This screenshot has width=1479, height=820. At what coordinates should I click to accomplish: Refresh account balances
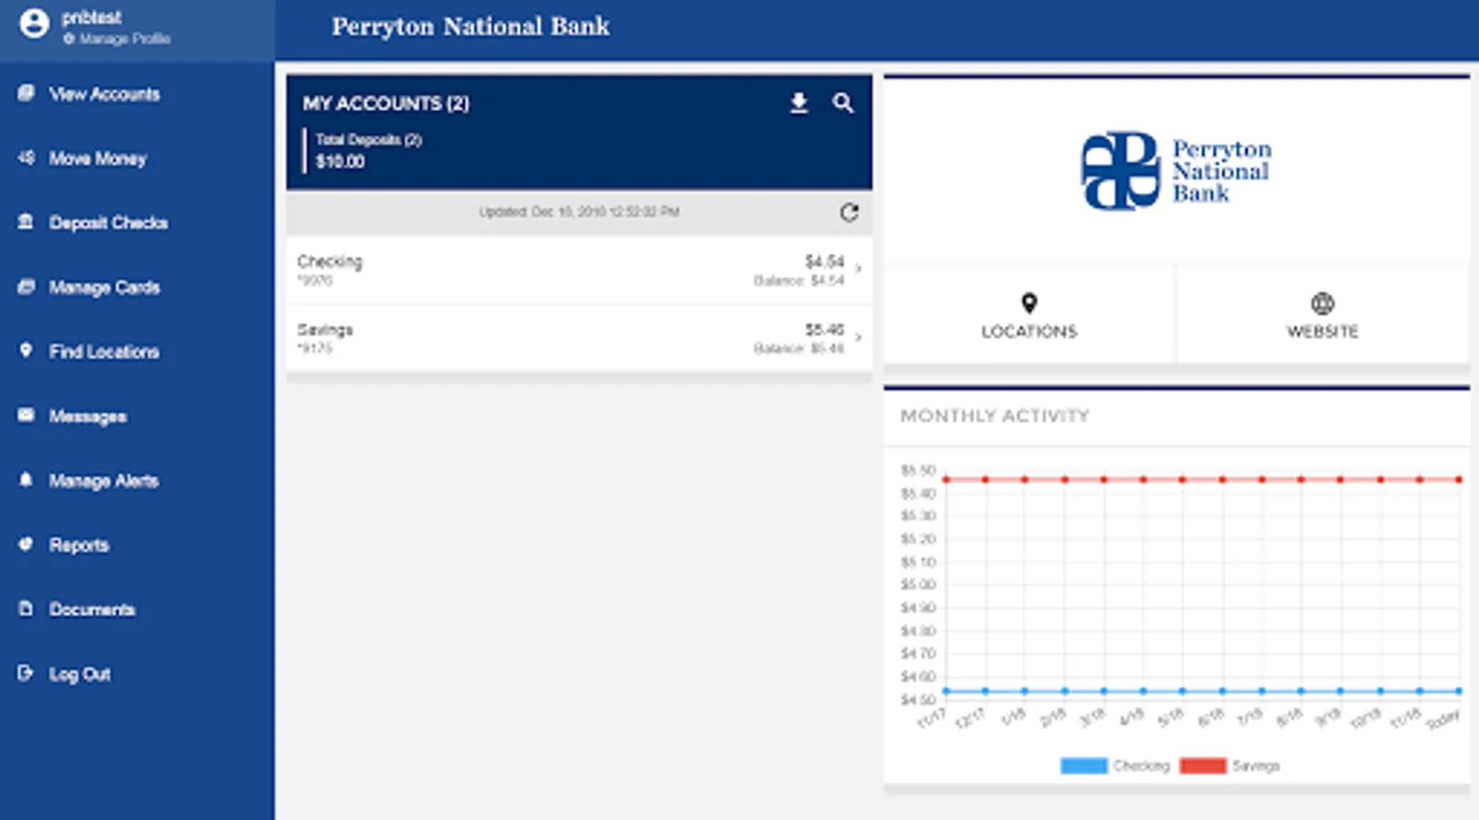tap(849, 212)
